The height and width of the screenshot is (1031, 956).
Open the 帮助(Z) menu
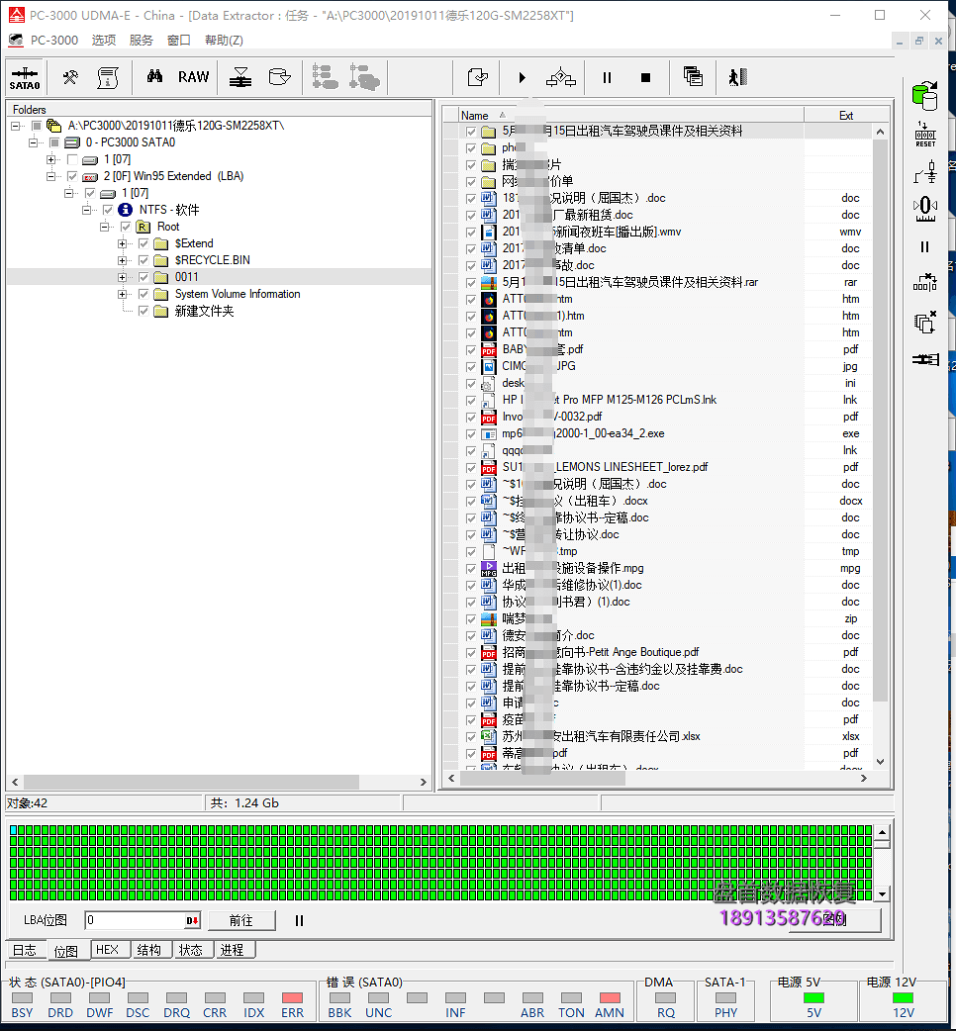tap(225, 41)
